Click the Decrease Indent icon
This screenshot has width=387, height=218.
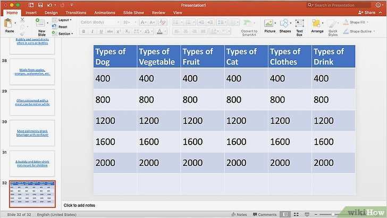[201, 22]
